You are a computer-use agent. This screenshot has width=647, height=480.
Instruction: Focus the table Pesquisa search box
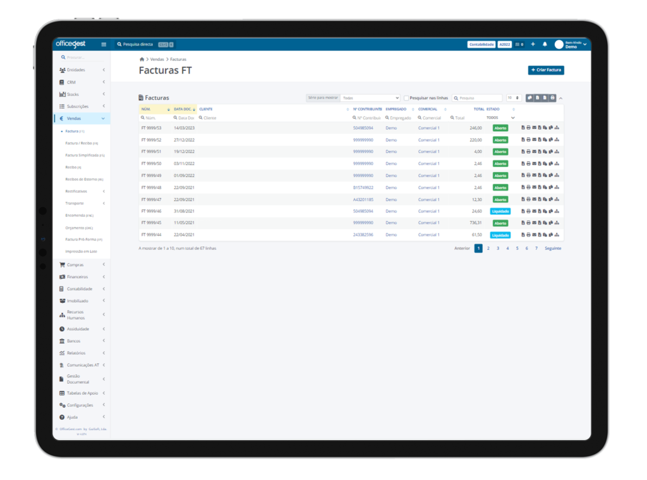tap(477, 98)
